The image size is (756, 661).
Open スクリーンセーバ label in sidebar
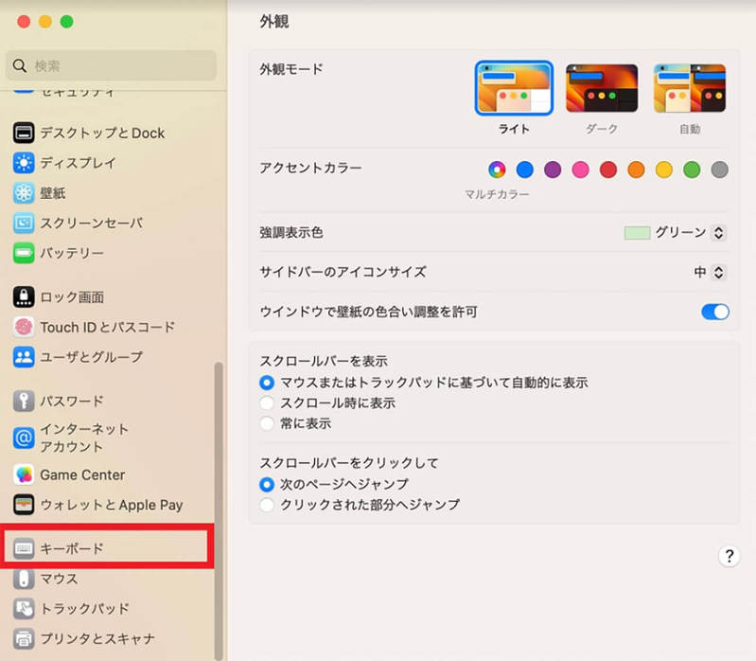[91, 223]
